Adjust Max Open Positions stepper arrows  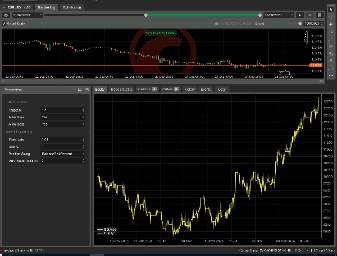[83, 161]
